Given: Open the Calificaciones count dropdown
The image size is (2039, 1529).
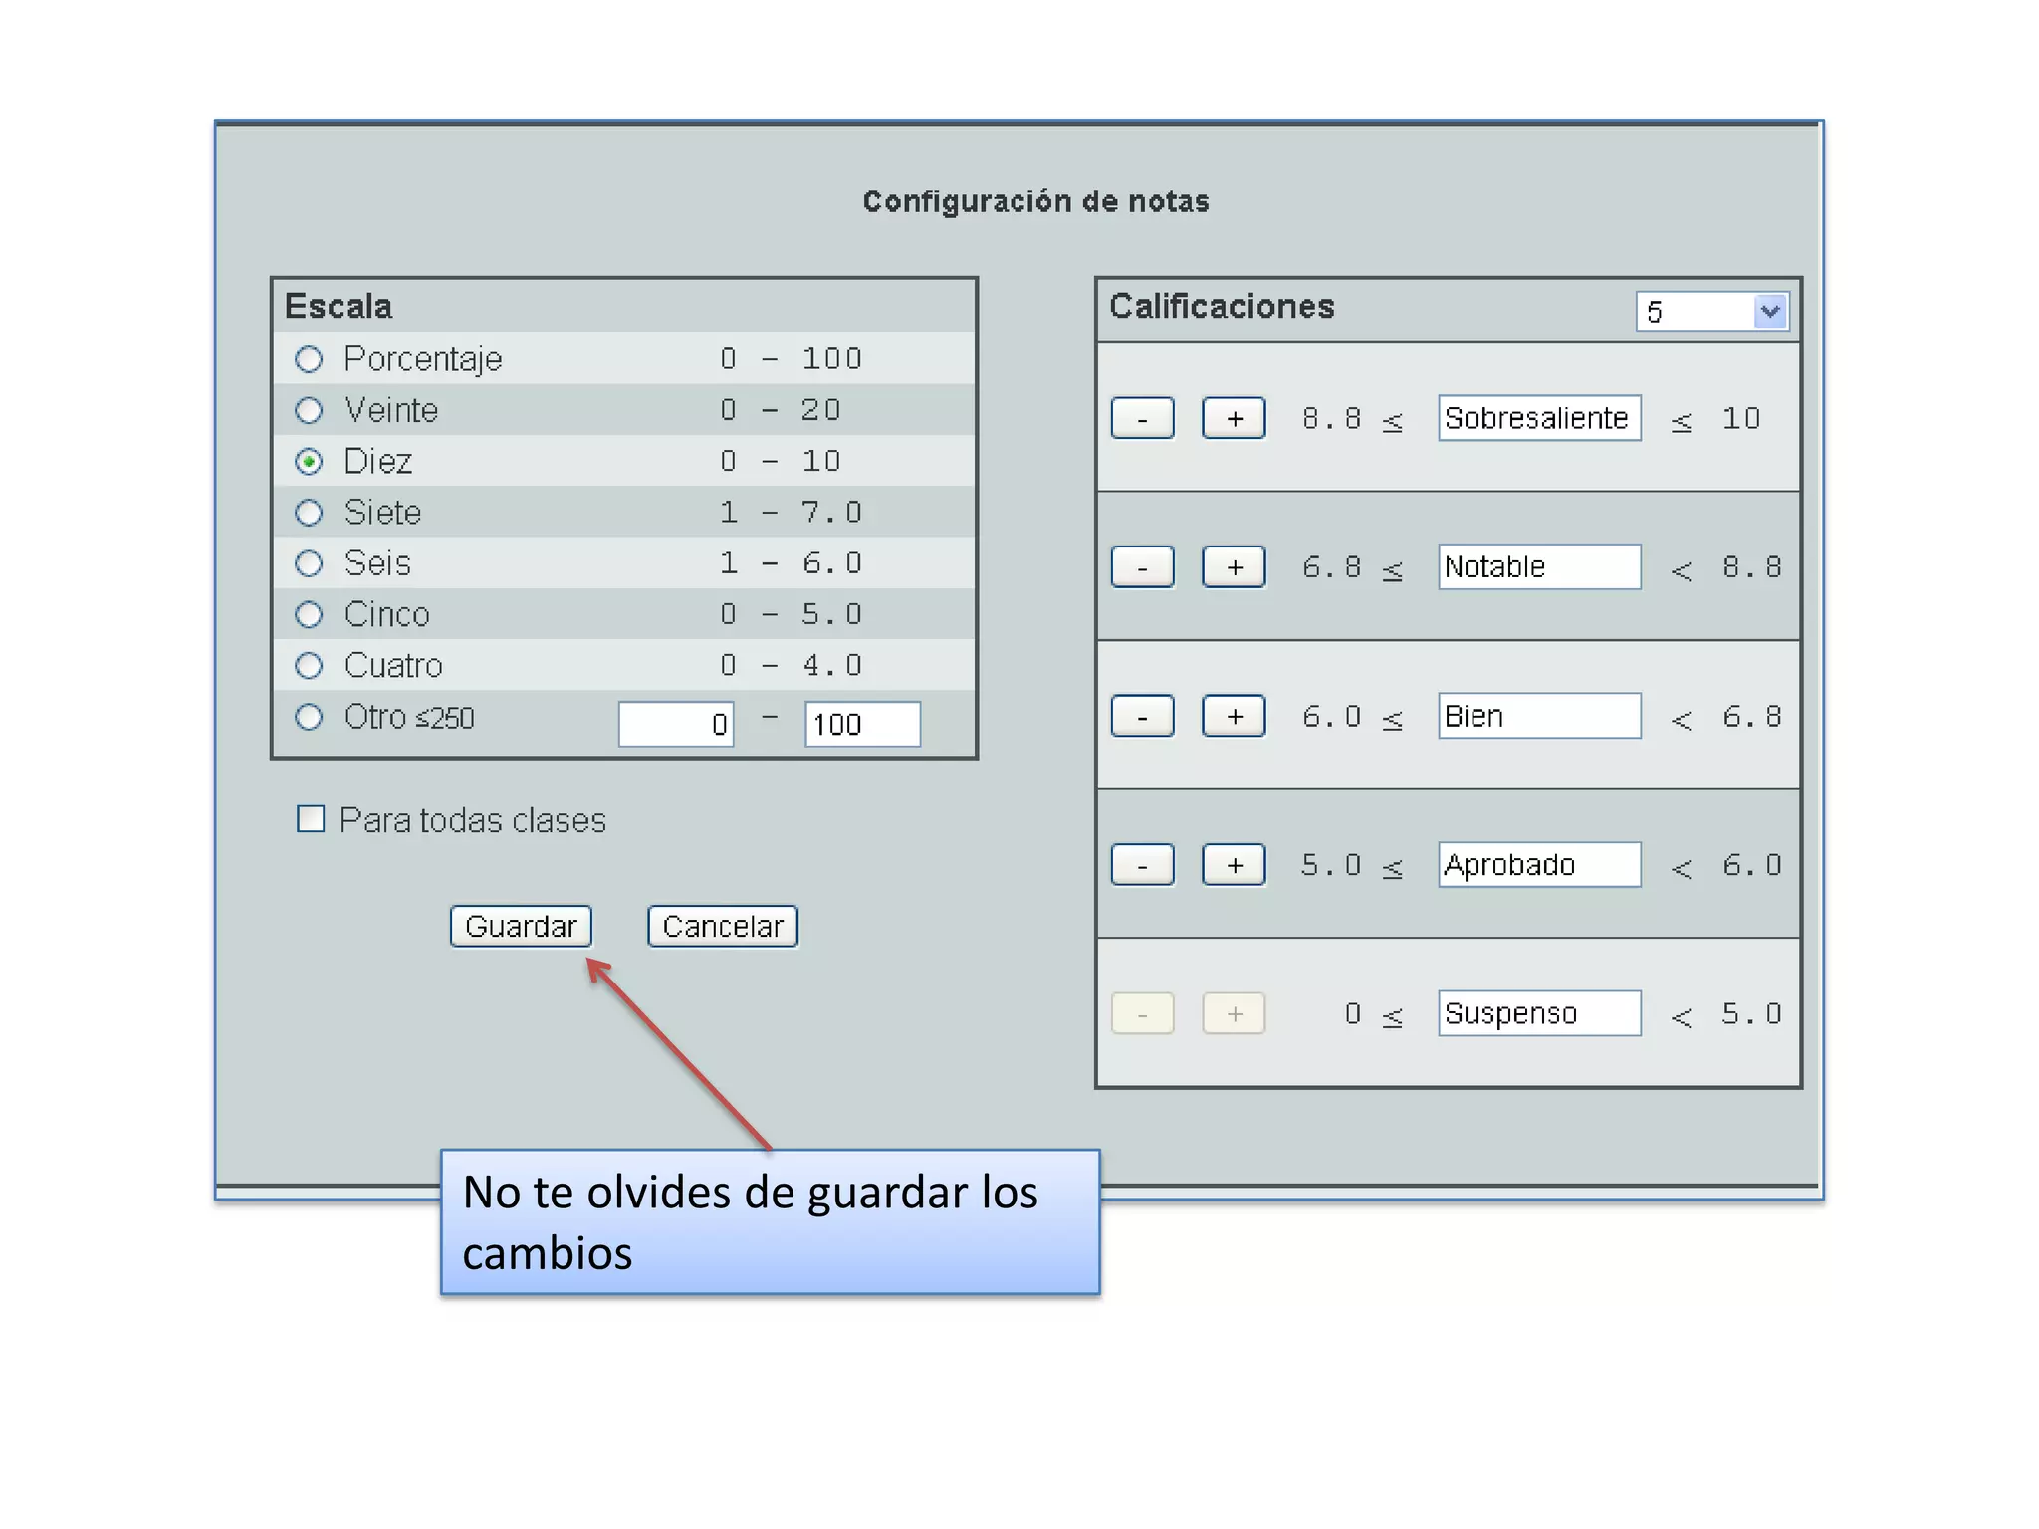Looking at the screenshot, I should [1712, 312].
